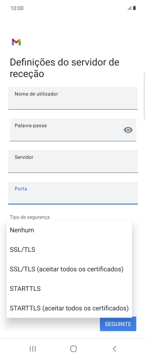
Task: Tap the Tipo de segurança label
Action: click(30, 217)
